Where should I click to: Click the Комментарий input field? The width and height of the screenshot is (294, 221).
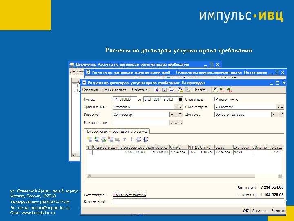(x=199, y=202)
